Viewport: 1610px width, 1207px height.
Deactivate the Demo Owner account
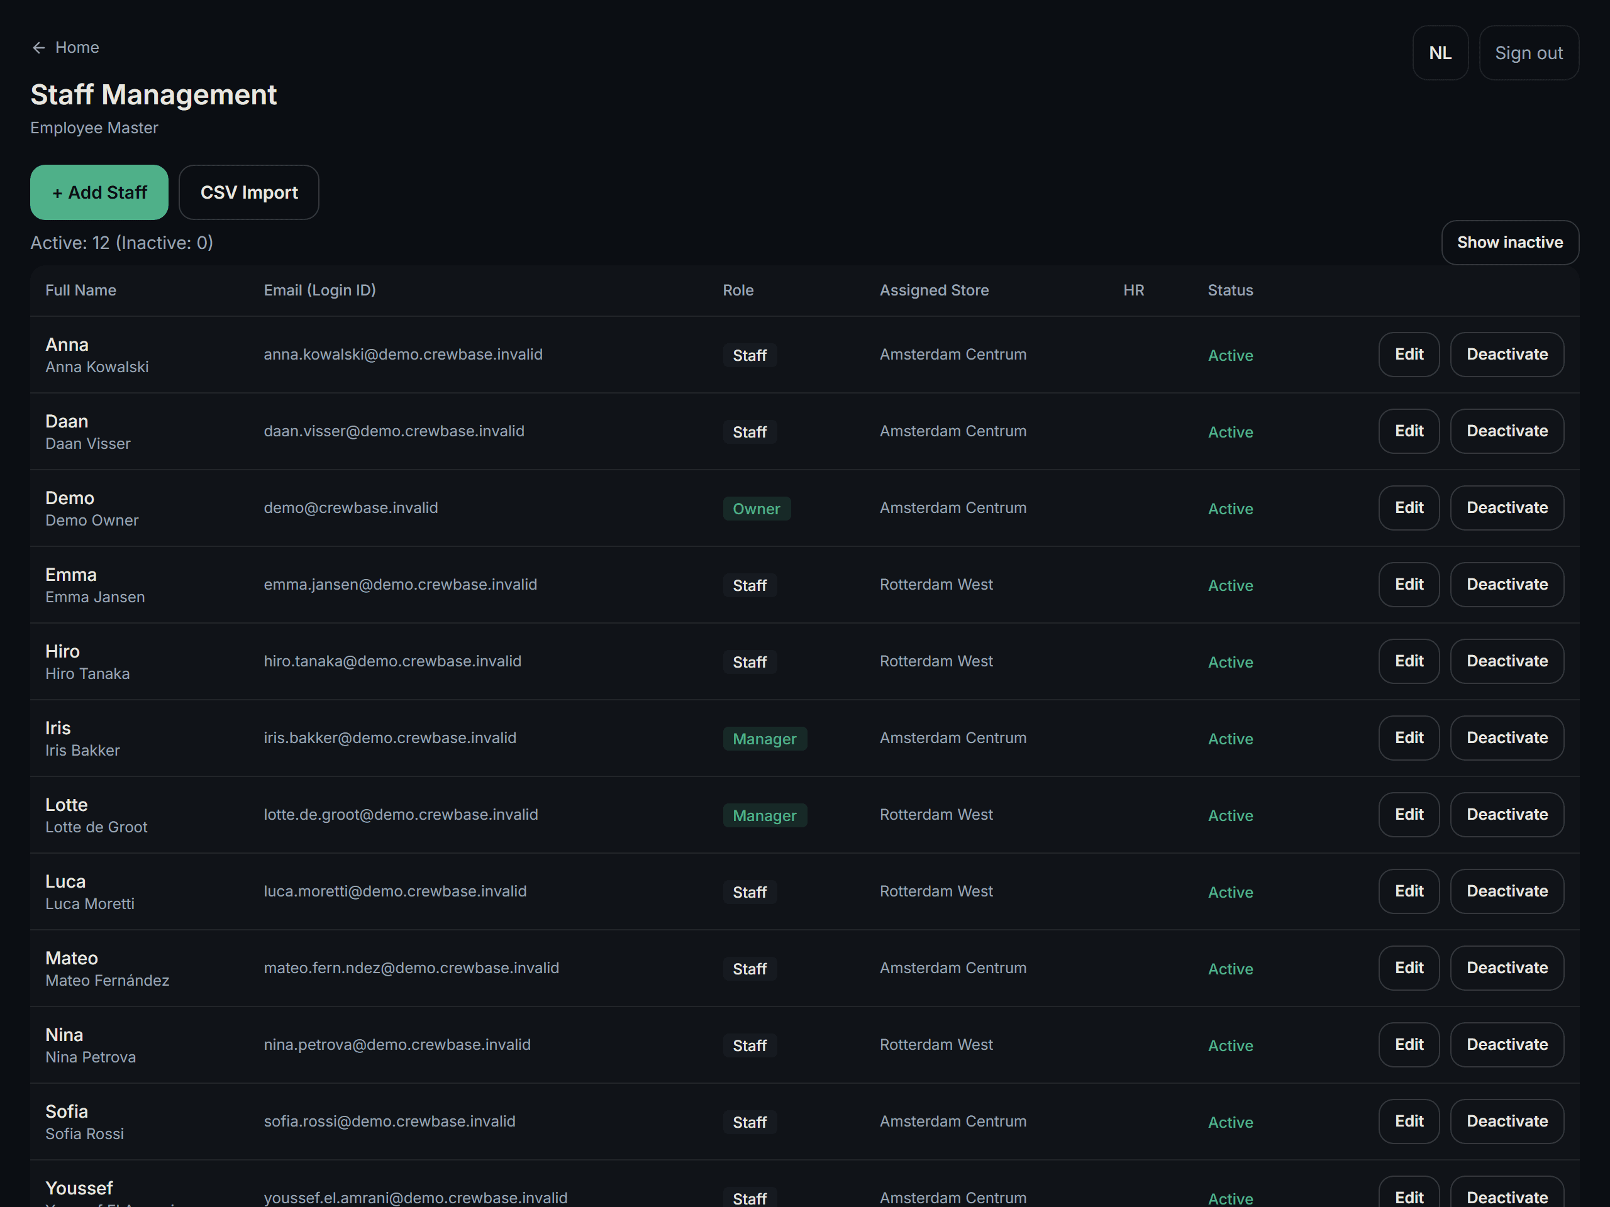point(1507,508)
